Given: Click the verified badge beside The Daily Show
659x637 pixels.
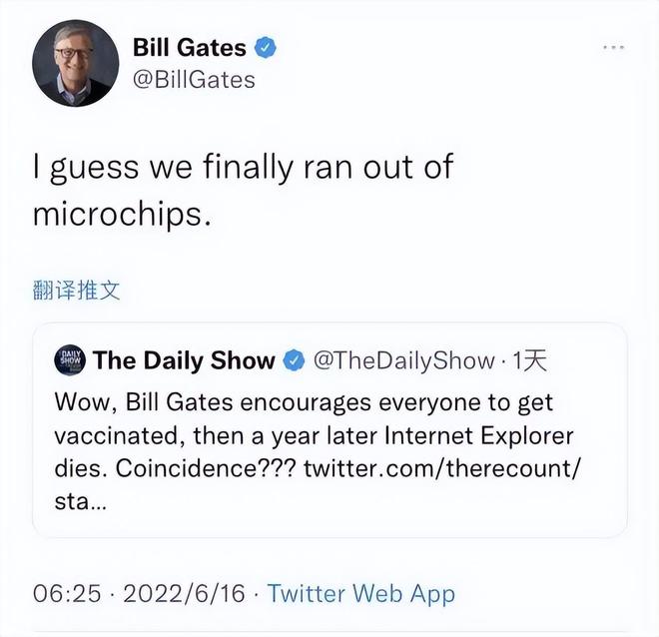Looking at the screenshot, I should click(x=295, y=360).
